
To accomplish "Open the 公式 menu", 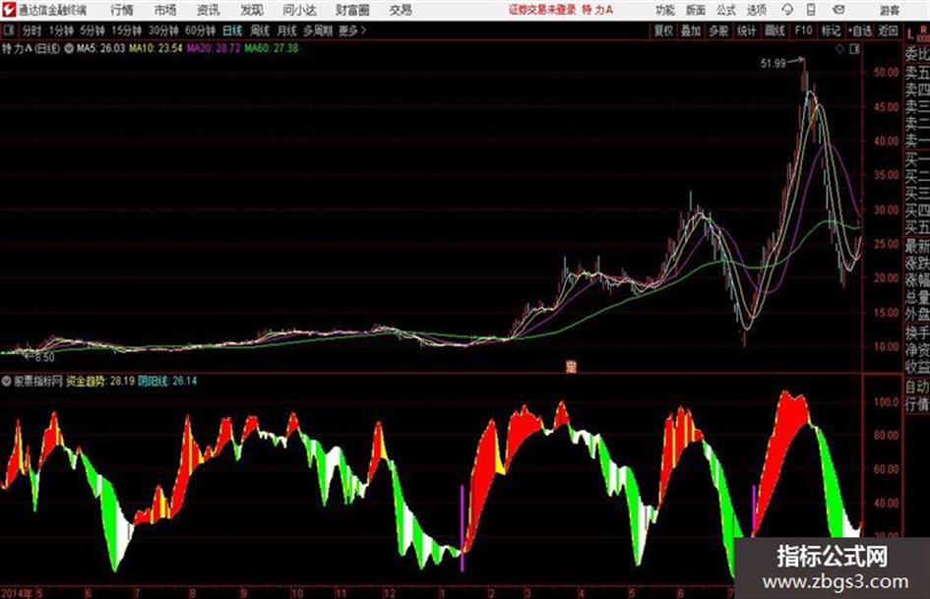I will 726,10.
